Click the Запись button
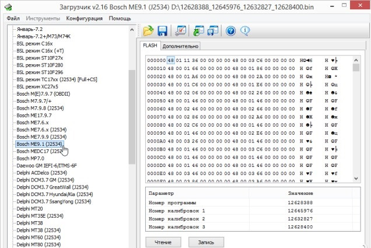This screenshot has height=248, width=371. [x=206, y=242]
